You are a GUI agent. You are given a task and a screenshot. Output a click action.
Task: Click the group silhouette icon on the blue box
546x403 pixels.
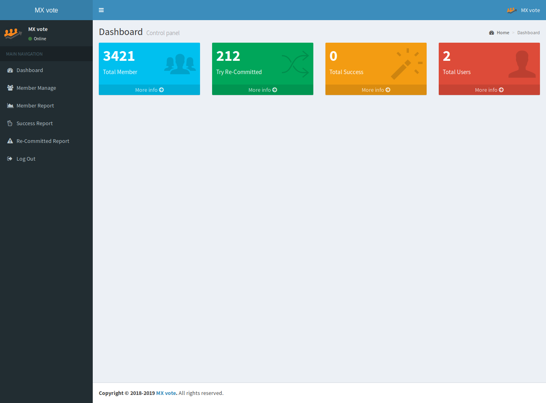click(x=179, y=63)
